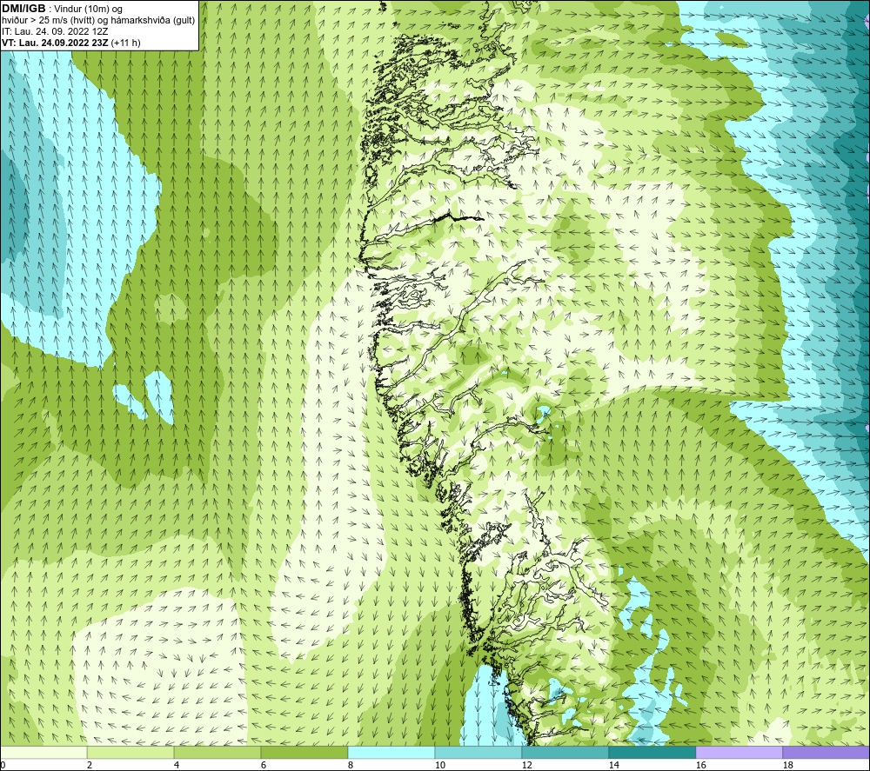Click the legend label '4'

[177, 765]
